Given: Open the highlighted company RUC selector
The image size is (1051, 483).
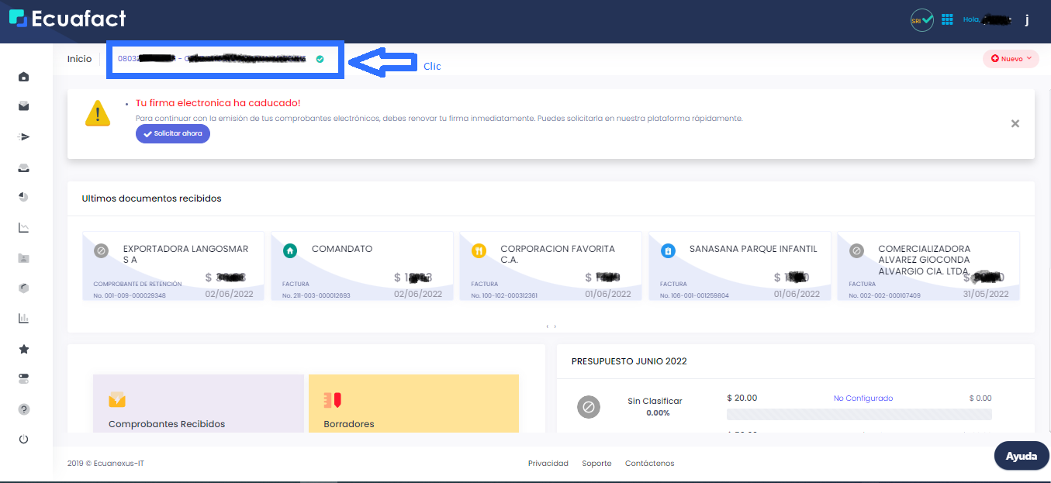Looking at the screenshot, I should click(x=225, y=58).
